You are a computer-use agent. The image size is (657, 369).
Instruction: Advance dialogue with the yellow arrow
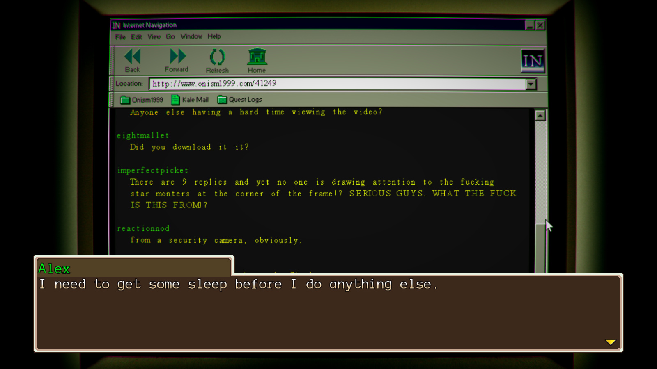pos(611,342)
